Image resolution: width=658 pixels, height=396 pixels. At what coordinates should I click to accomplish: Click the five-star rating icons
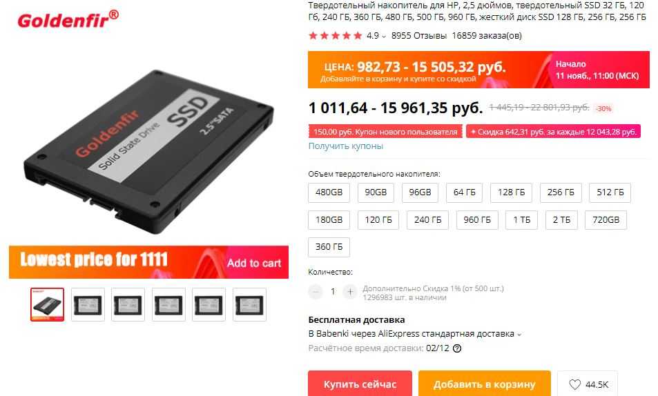click(336, 36)
